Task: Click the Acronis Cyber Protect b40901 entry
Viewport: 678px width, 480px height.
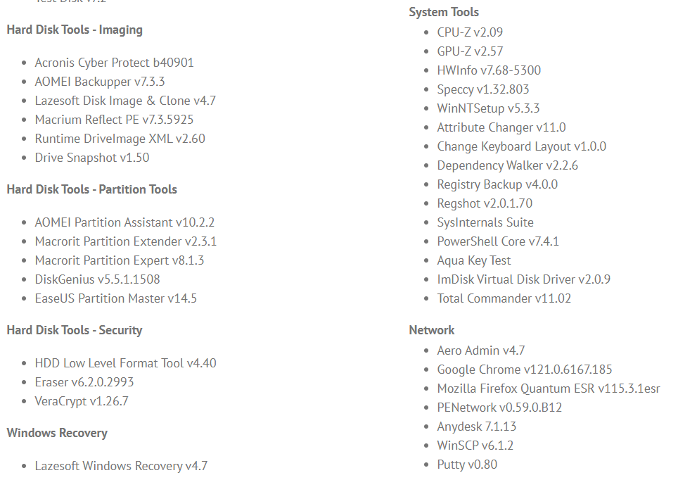Action: tap(114, 63)
